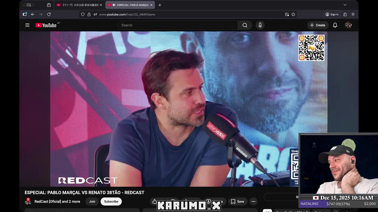Open the browser extensions puzzle icon
Viewport: 378px width, 212px height.
345,14
